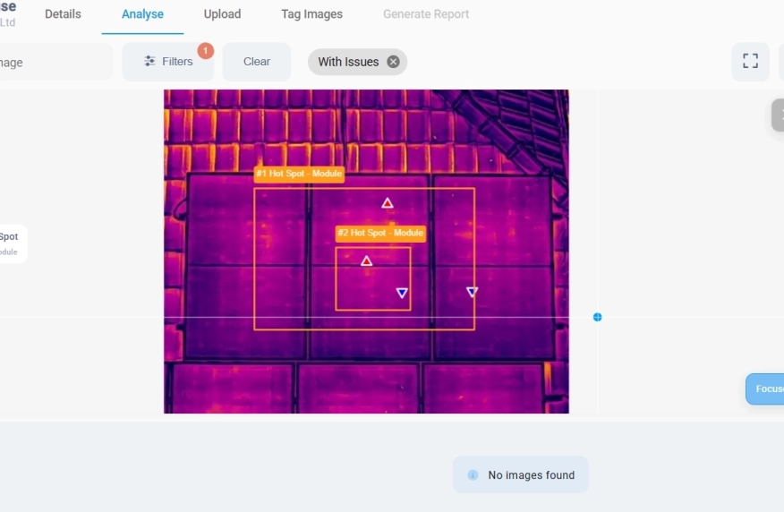Click the image search input field
784x512 pixels.
[55, 62]
